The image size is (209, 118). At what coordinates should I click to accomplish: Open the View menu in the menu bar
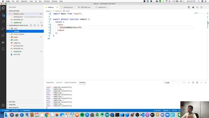point(31,1)
